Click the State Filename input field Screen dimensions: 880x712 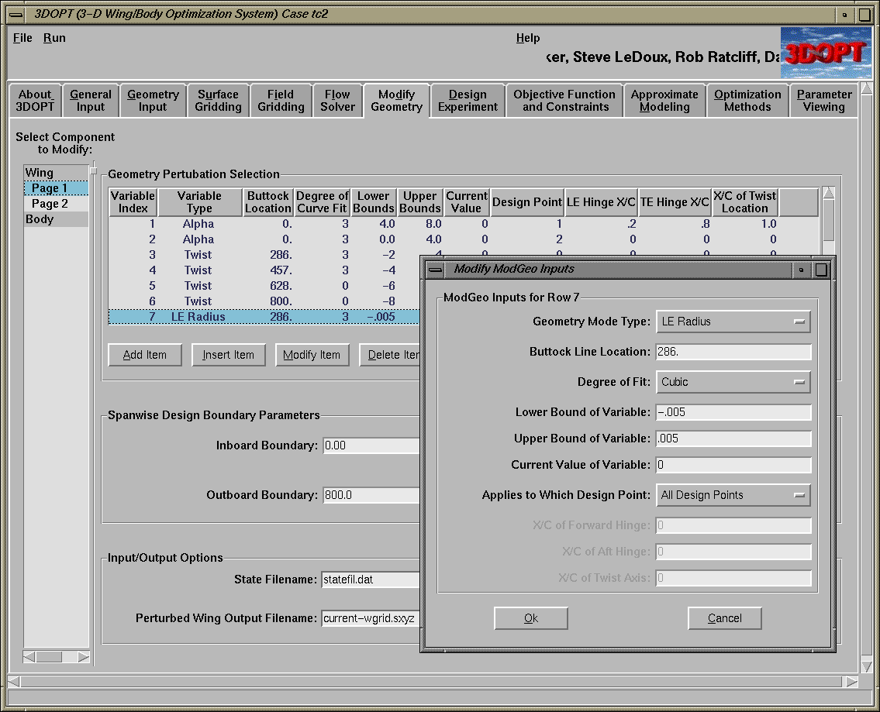point(371,580)
